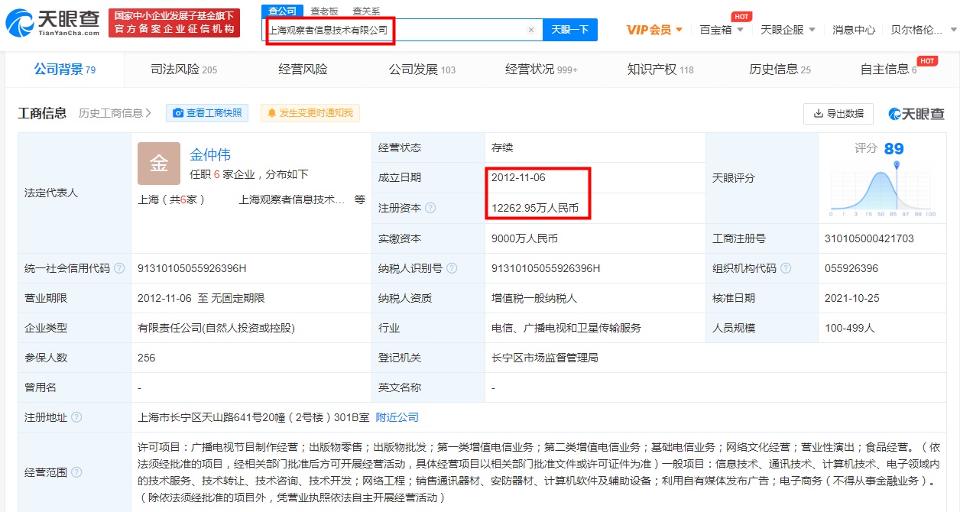Clear the search box with the X icon

tap(531, 30)
